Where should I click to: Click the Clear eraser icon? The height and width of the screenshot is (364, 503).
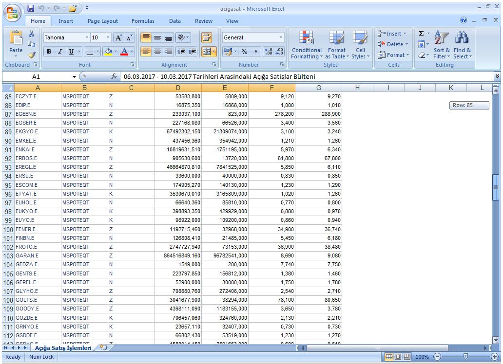(x=422, y=55)
